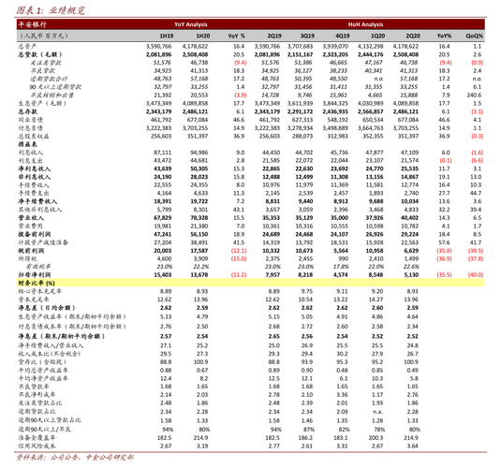The image size is (501, 468).
Task: Select the 2Q20 pre-tax profit value '6,629'
Action: pyautogui.click(x=411, y=251)
